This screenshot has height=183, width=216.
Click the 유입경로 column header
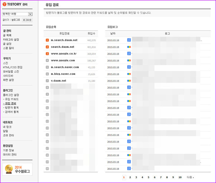64,34
